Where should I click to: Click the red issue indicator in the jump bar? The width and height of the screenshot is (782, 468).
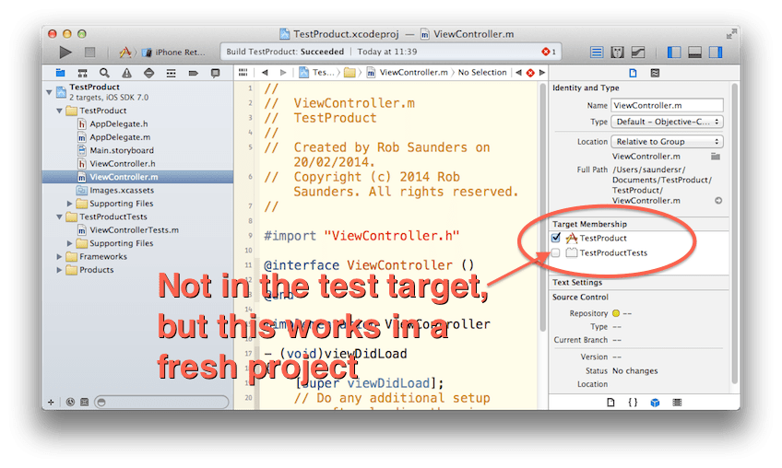[x=530, y=73]
